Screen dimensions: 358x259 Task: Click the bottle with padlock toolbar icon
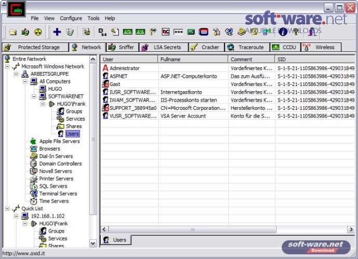[x=216, y=32]
